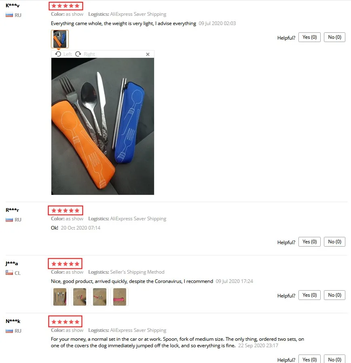Image resolution: width=351 pixels, height=363 pixels.
Task: Rotate the review photo right
Action: pyautogui.click(x=85, y=54)
